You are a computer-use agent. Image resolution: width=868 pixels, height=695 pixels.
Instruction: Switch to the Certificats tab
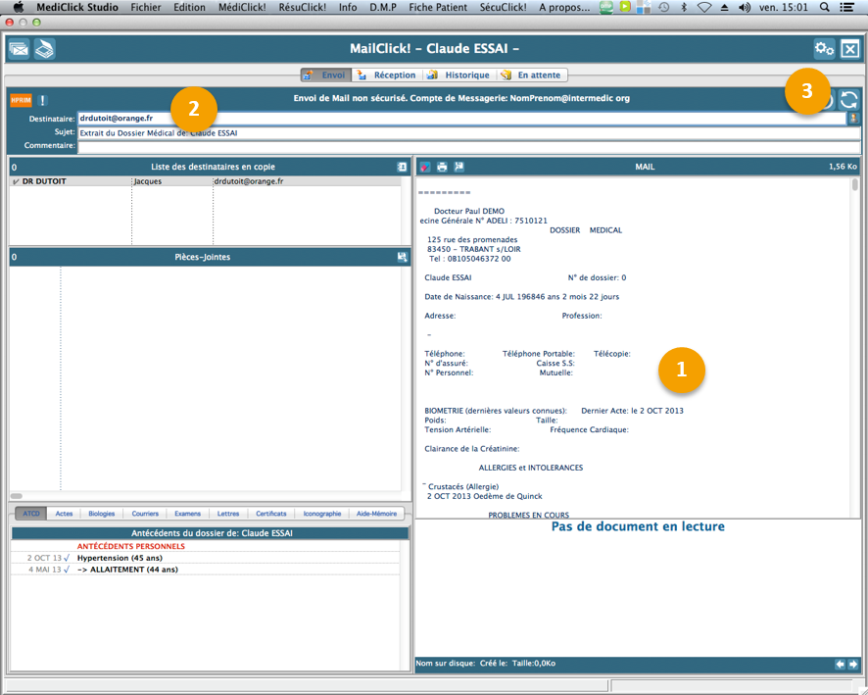(x=271, y=514)
